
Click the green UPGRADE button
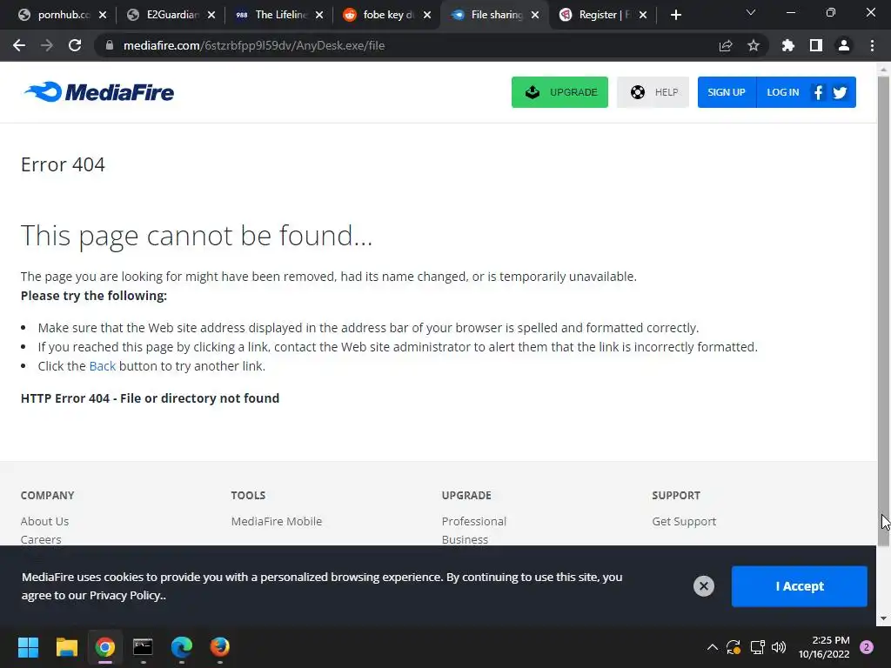pyautogui.click(x=559, y=92)
